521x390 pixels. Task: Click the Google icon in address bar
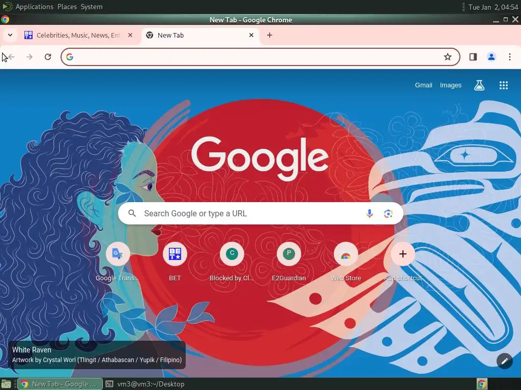click(x=69, y=57)
